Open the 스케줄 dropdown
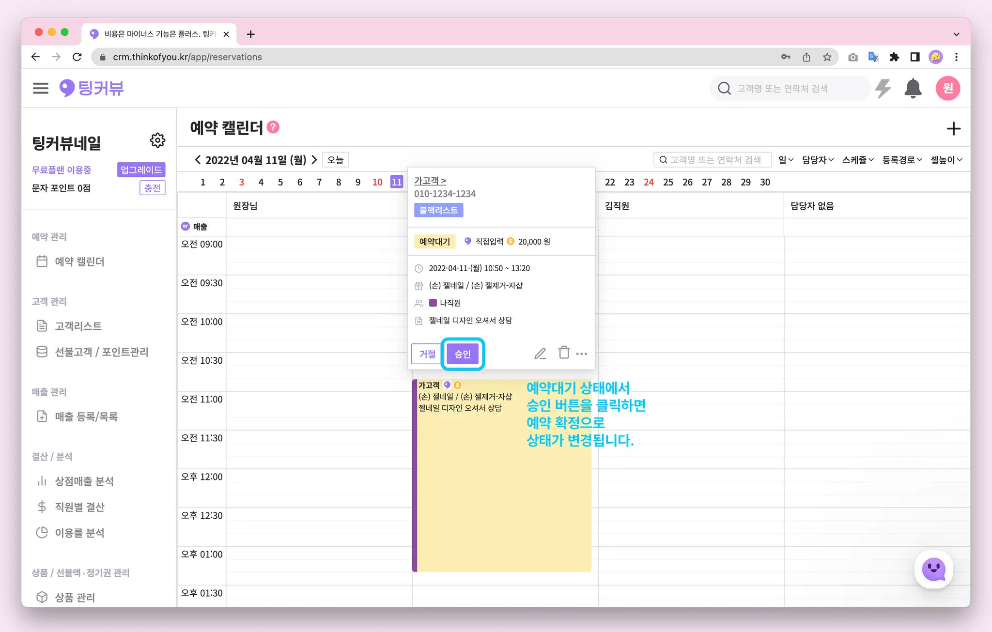The width and height of the screenshot is (992, 632). pyautogui.click(x=857, y=160)
